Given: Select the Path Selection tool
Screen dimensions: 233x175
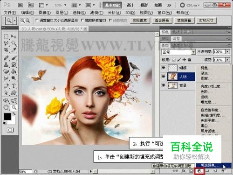Looking at the screenshot, I should 6,92.
